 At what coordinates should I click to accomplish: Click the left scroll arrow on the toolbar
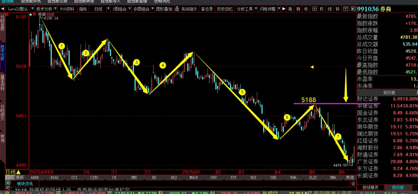(x=2, y=9)
